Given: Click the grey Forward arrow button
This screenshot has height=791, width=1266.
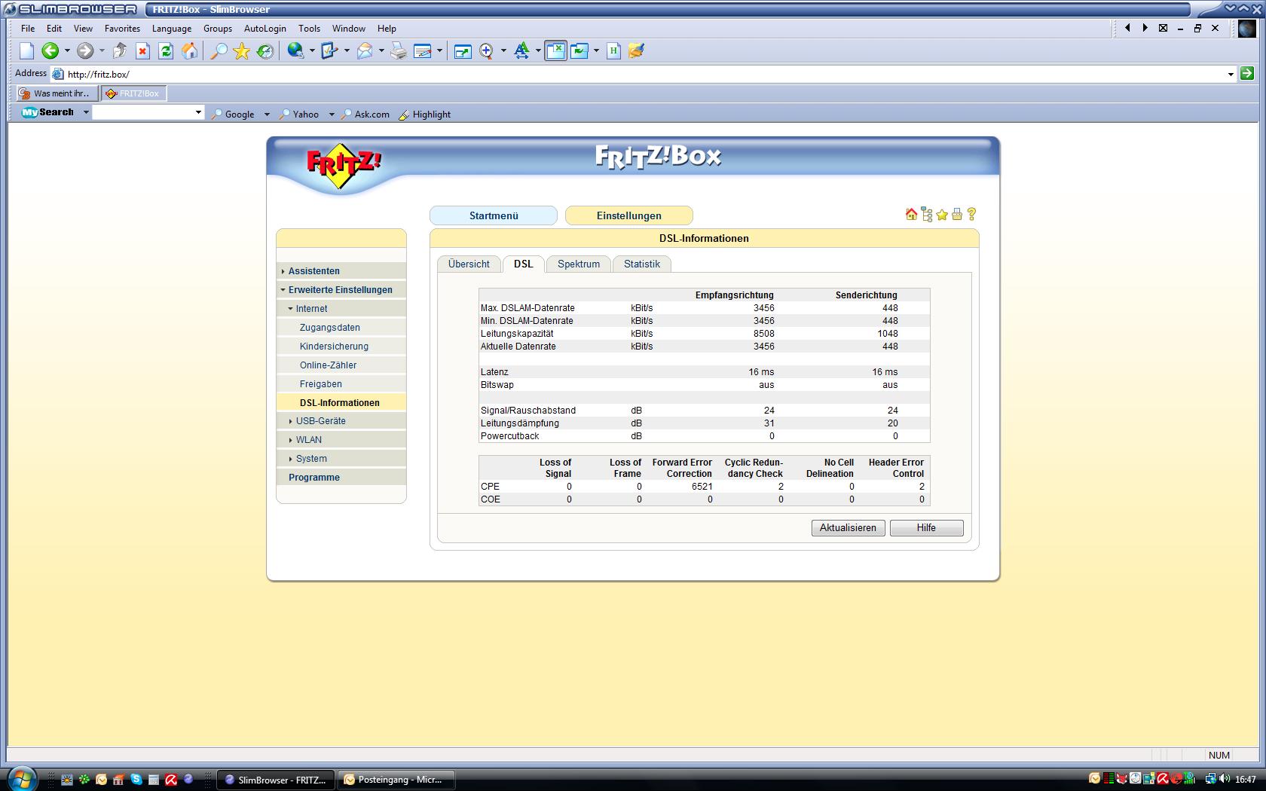Looking at the screenshot, I should tap(85, 50).
